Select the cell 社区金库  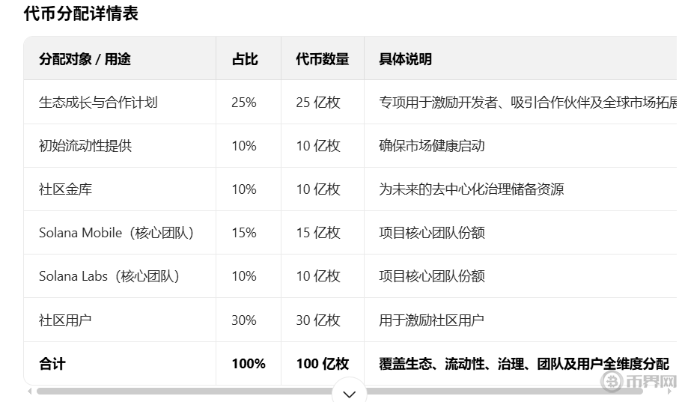click(x=66, y=189)
